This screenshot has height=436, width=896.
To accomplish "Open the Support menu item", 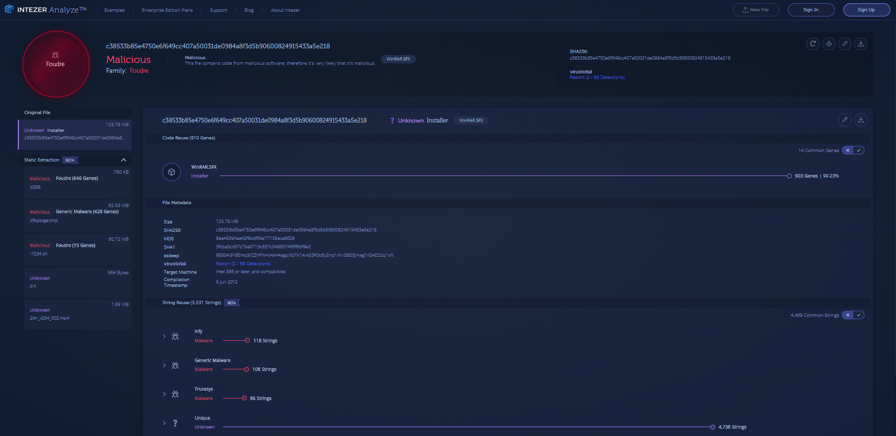I will pos(218,10).
